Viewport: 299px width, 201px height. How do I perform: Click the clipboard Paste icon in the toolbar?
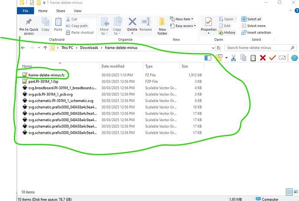pos(253,57)
